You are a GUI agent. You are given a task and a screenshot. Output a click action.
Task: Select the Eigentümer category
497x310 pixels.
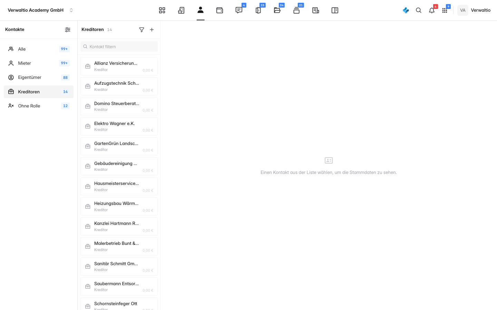pos(39,77)
